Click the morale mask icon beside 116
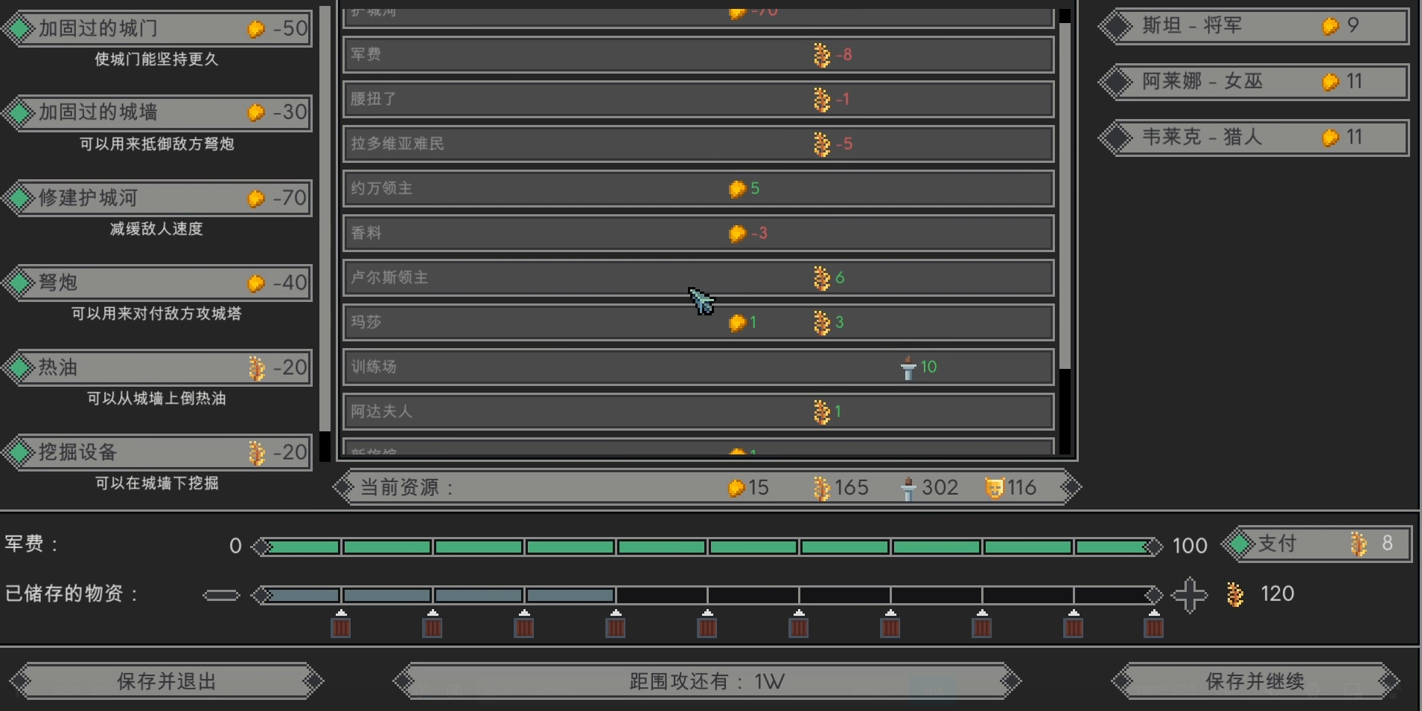The image size is (1422, 711). tap(994, 488)
